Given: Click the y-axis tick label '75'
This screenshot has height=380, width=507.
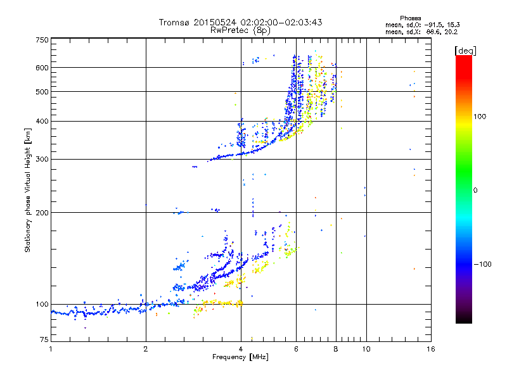Looking at the screenshot, I should [x=44, y=339].
